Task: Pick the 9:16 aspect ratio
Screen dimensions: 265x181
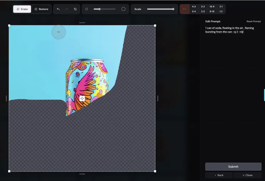Action: (212, 11)
